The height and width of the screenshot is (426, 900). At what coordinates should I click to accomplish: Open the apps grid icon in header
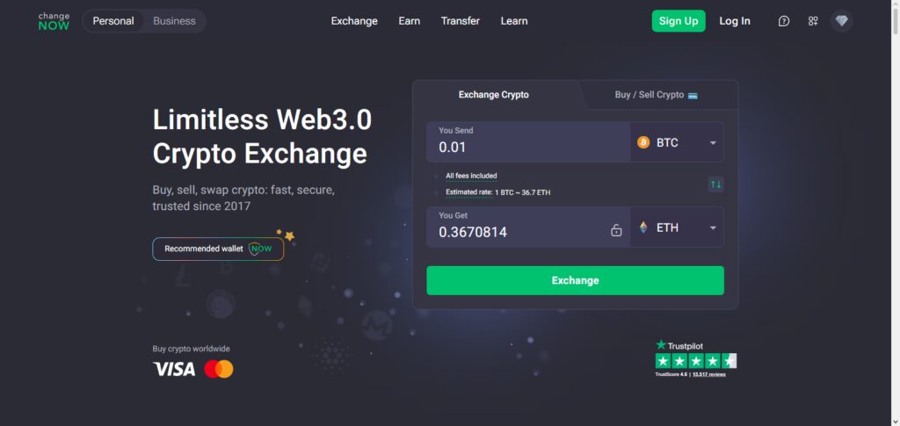point(813,21)
